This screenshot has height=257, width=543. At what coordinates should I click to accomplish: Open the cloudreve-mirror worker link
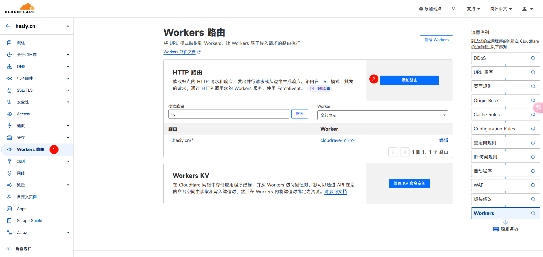coord(338,140)
